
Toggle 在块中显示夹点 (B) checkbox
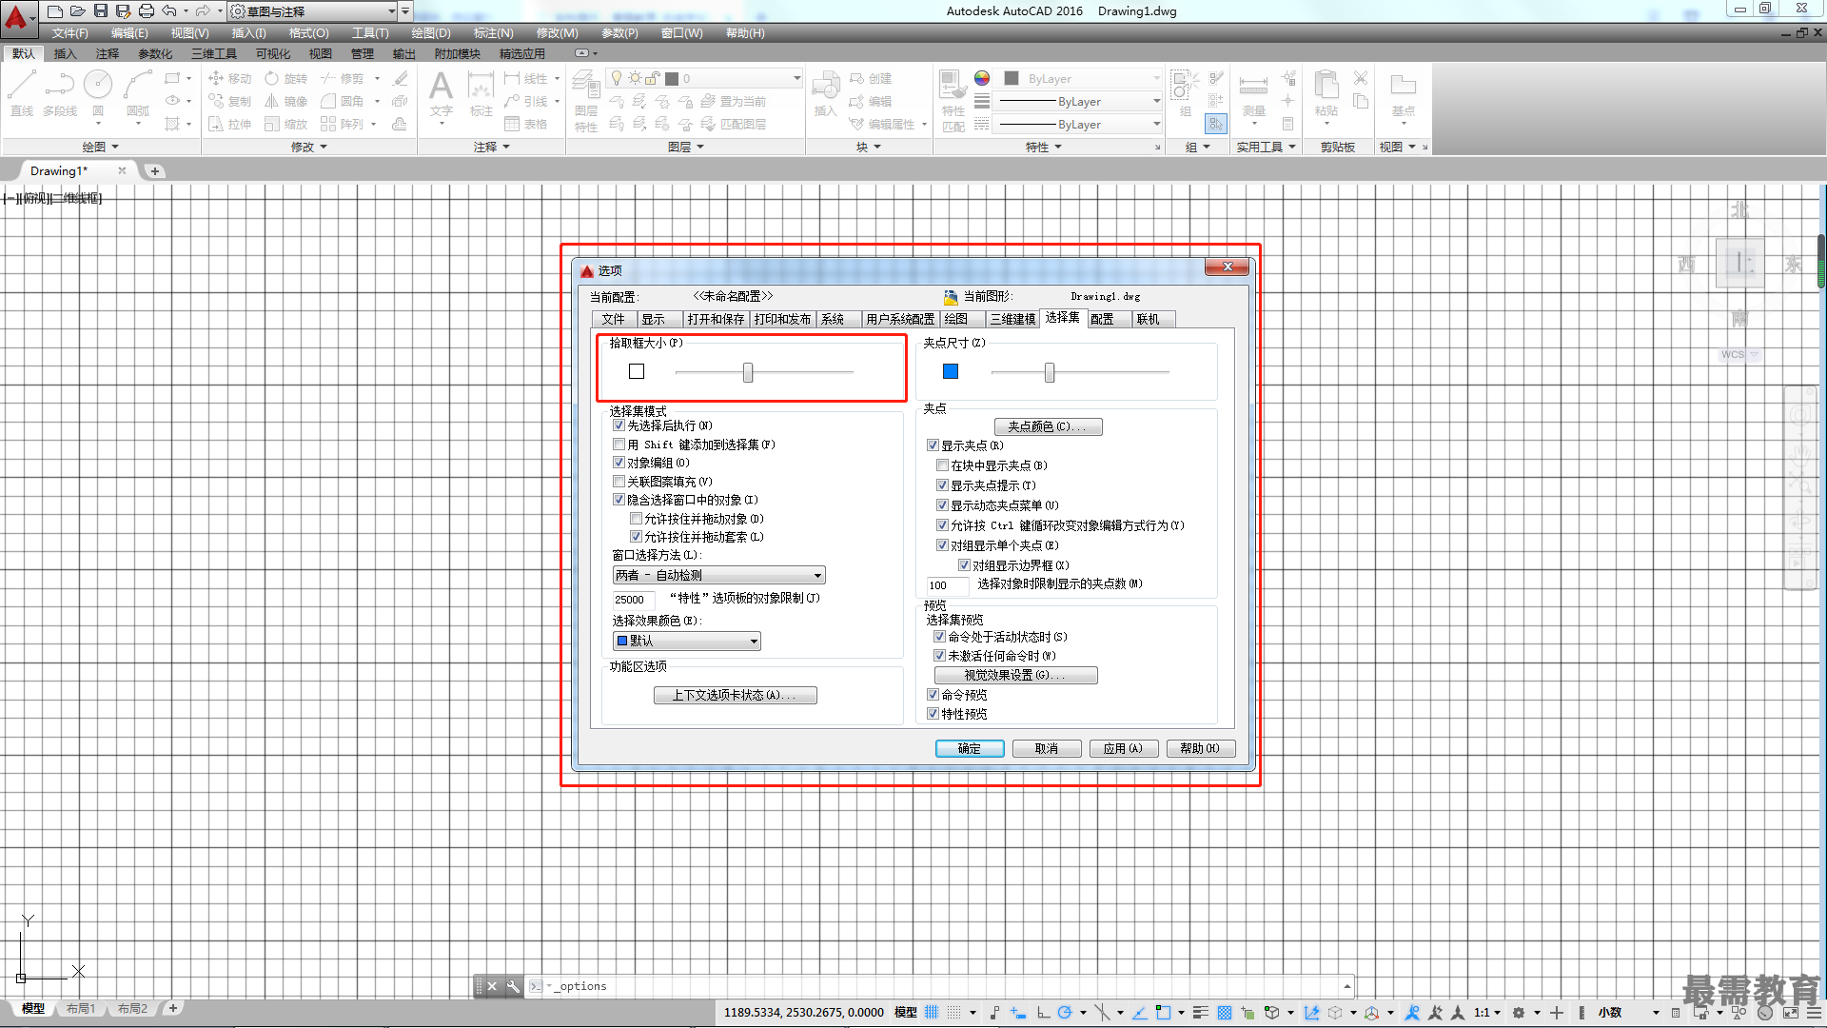coord(943,465)
